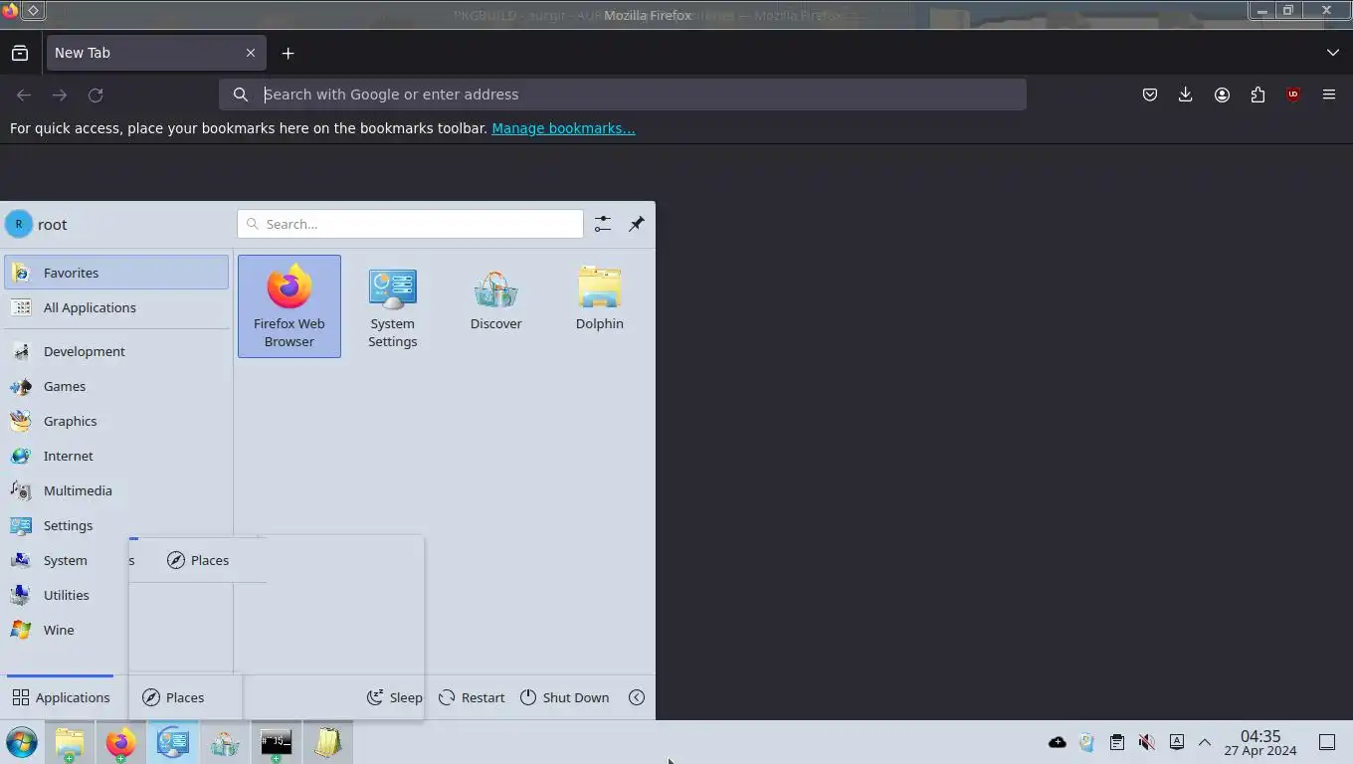Click the Sleep button
Screen dimensions: 1353x764
395,697
